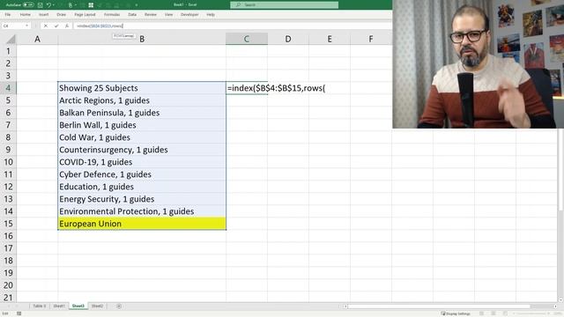
Task: Confirm formula with the checkmark Enter icon
Action: (56, 26)
